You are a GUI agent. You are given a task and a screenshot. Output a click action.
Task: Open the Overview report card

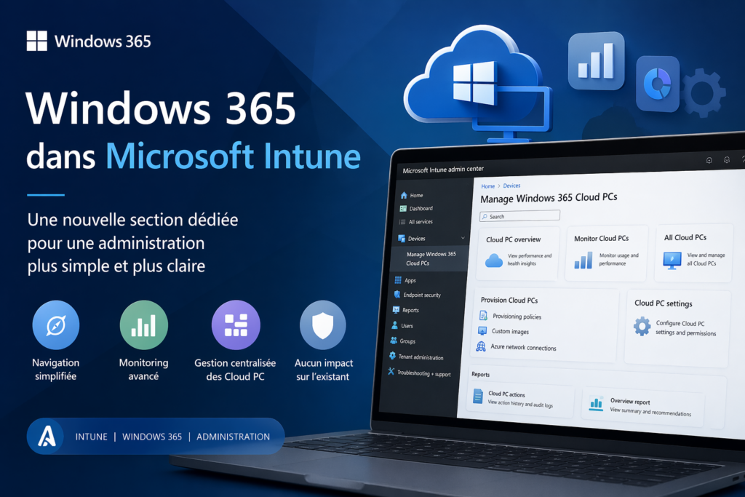[x=643, y=406]
